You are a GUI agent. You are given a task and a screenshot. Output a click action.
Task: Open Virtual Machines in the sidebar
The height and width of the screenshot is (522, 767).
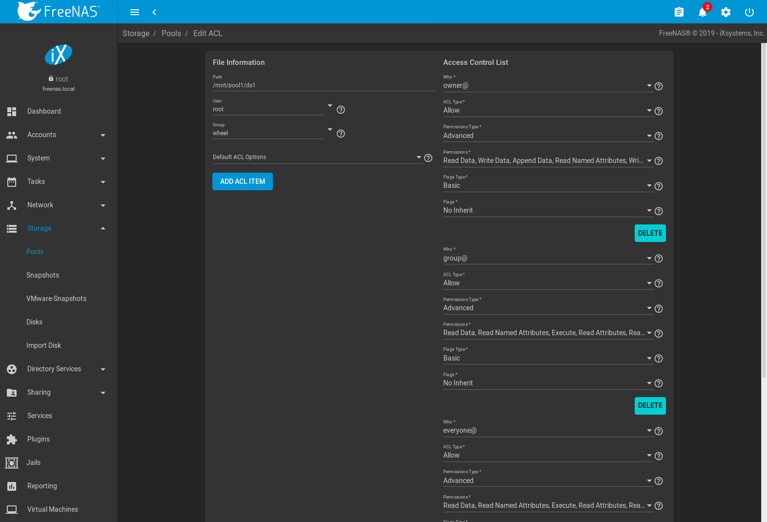pos(59,509)
